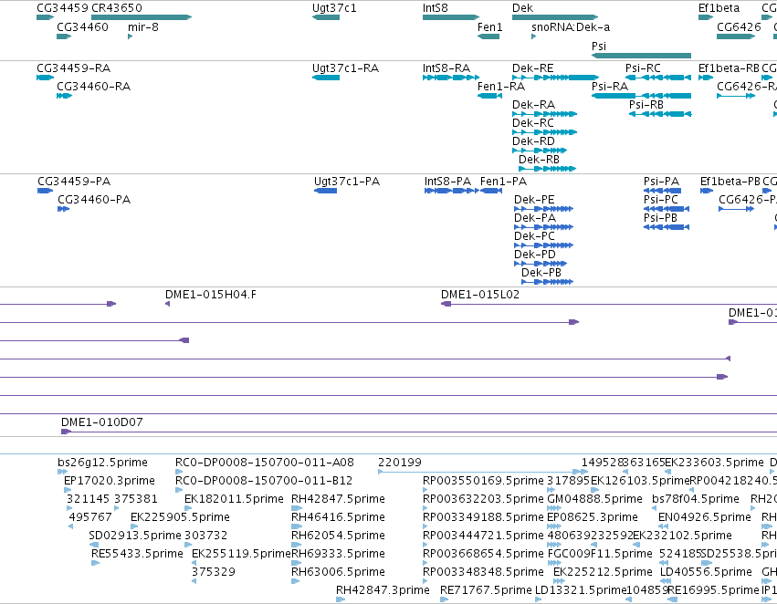Select the Fen1-RA transcript

tap(489, 96)
